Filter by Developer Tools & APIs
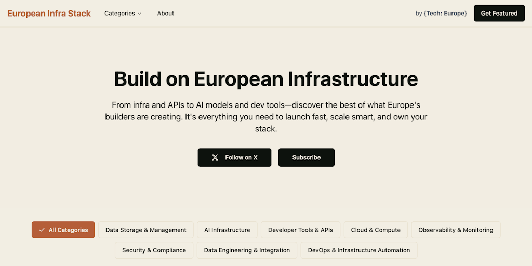 pyautogui.click(x=301, y=230)
